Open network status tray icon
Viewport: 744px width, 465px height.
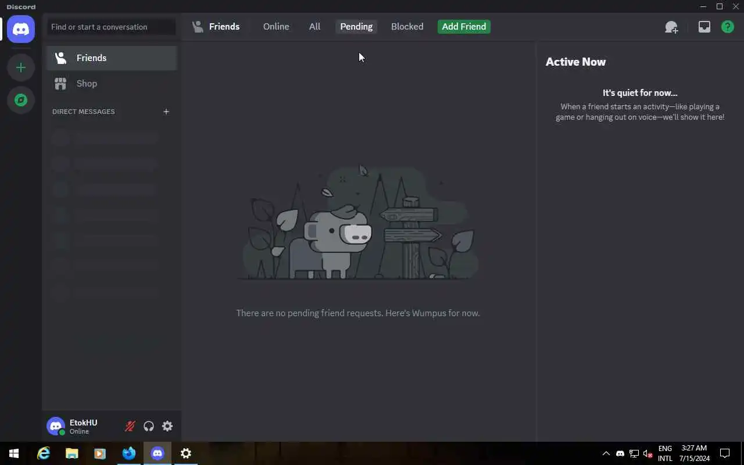pyautogui.click(x=634, y=453)
